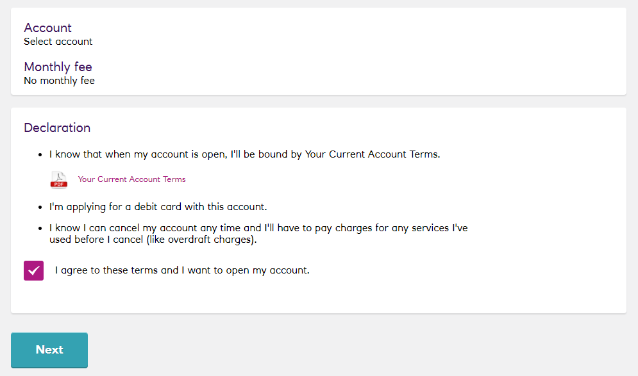638x376 pixels.
Task: Click the bullet before 'I know I can cancel'
Action: point(40,229)
